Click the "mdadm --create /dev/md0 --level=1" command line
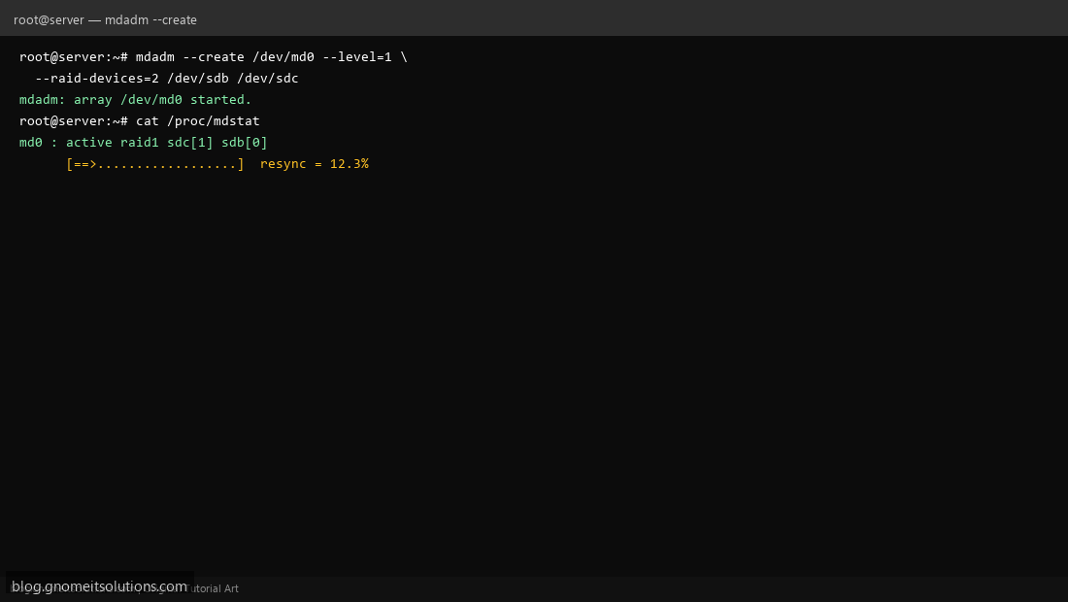This screenshot has height=602, width=1068. tap(214, 56)
